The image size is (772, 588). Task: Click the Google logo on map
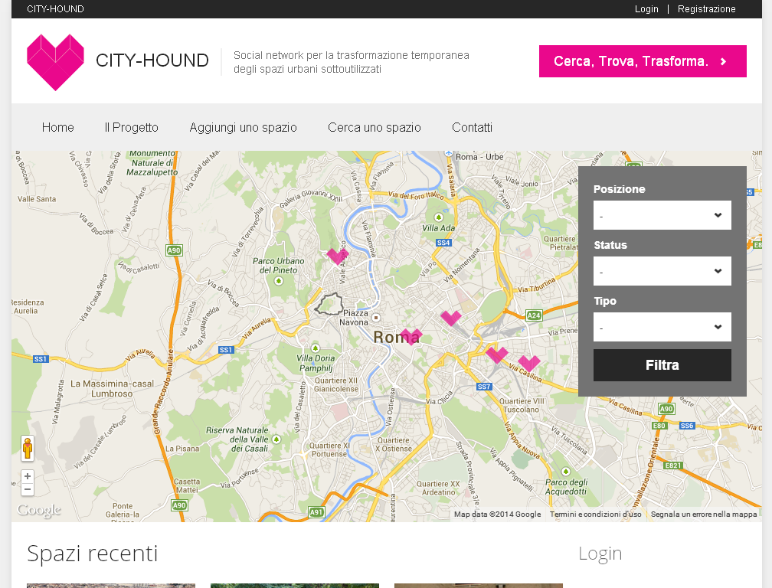click(39, 510)
